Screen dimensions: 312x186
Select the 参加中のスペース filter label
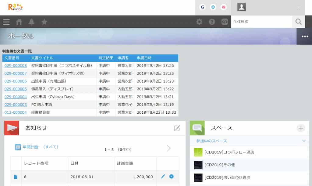click(211, 141)
